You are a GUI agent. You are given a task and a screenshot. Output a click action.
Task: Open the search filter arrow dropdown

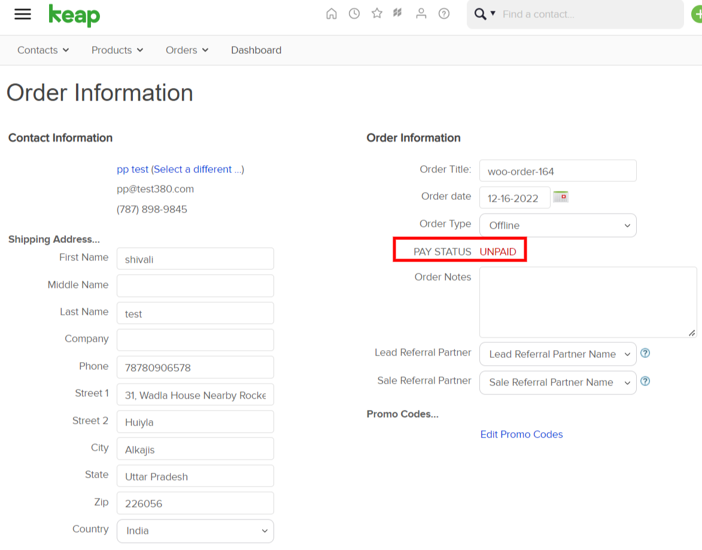[x=493, y=14]
